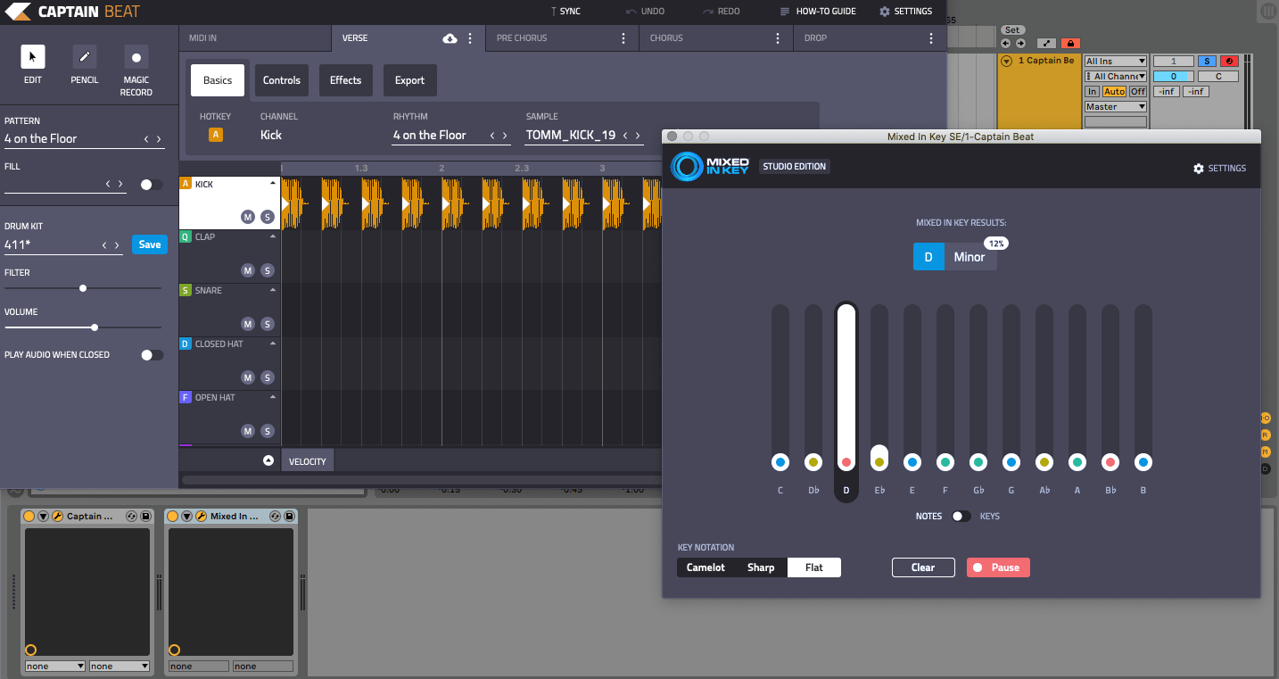This screenshot has width=1279, height=679.
Task: Solo the Closed Hat channel
Action: point(267,377)
